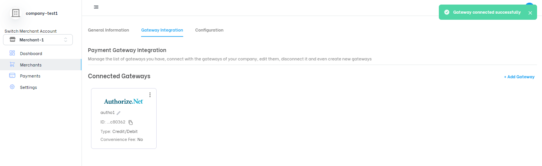This screenshot has width=542, height=166.
Task: Click the company-test1 name label
Action: (42, 13)
